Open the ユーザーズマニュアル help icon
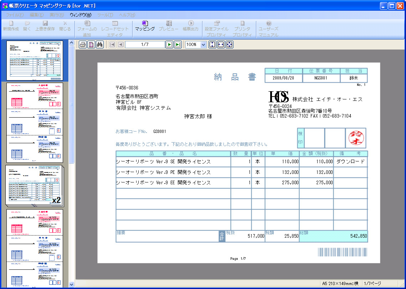Image resolution: width=406 pixels, height=289 pixels. point(268,29)
